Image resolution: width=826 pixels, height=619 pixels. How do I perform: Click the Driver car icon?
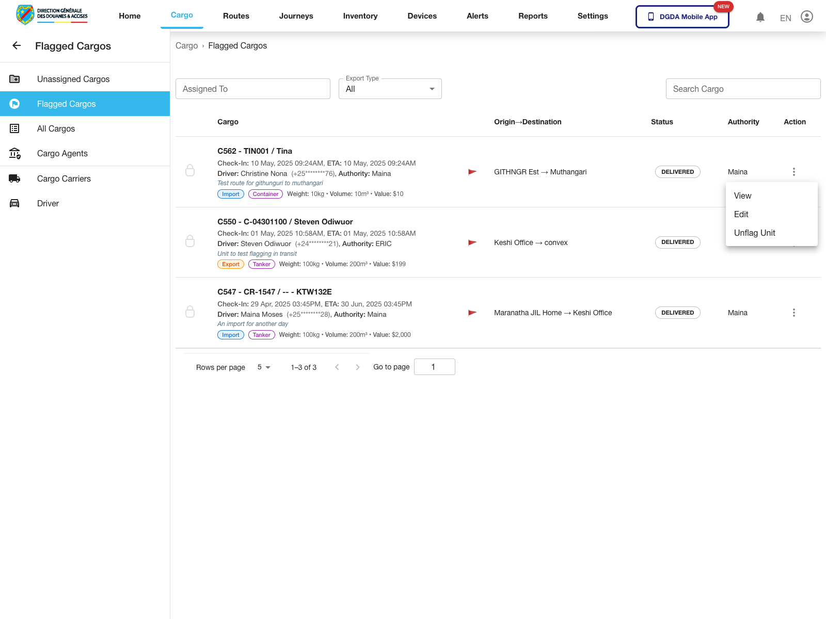14,203
